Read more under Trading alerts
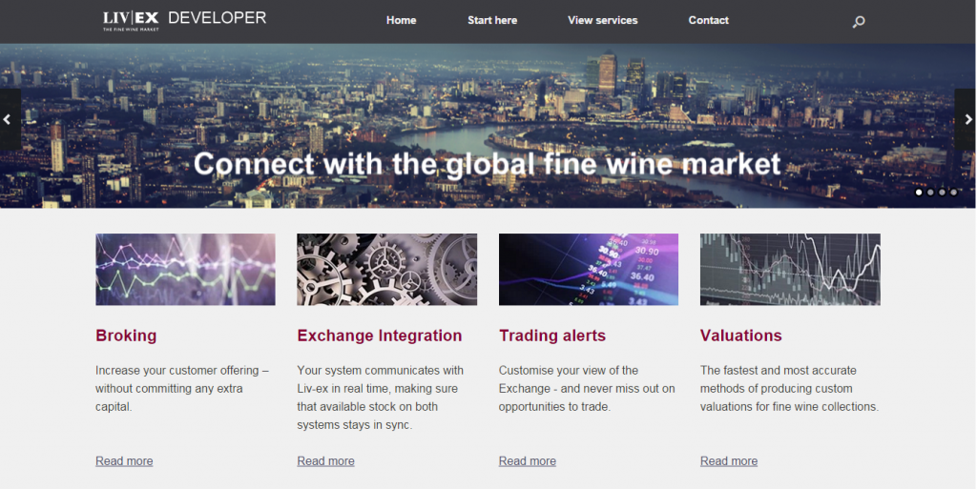This screenshot has height=489, width=977. [x=527, y=461]
